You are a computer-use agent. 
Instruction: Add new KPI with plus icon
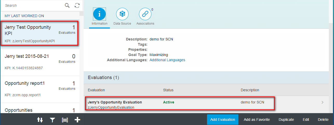pyautogui.click(x=77, y=120)
